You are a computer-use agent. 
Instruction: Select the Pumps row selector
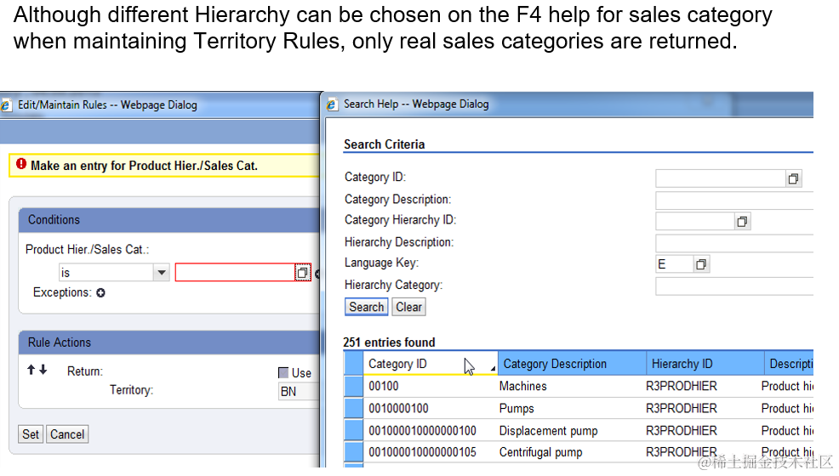[x=354, y=409]
